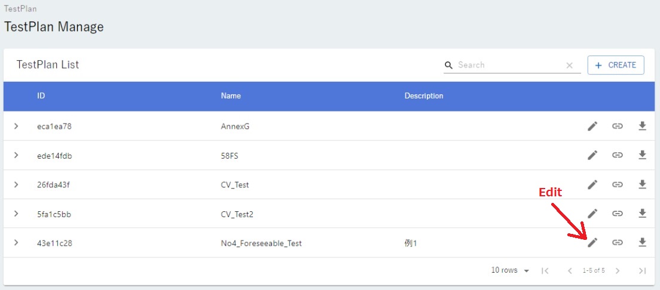Edit the CV_Test2 test plan
This screenshot has width=660, height=290.
click(592, 213)
